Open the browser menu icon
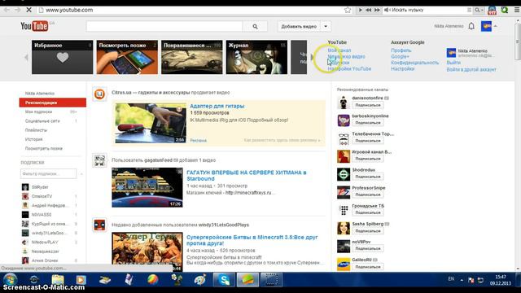This screenshot has height=293, width=521. click(517, 10)
